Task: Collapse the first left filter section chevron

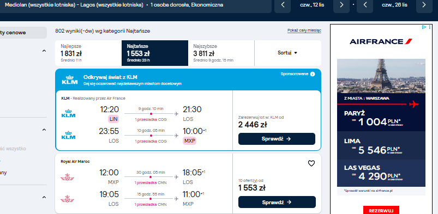Action: [x=44, y=51]
